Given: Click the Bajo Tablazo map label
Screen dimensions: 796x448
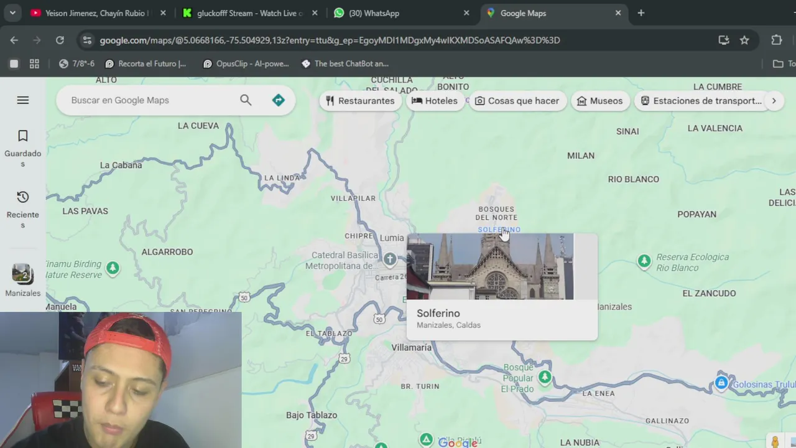Looking at the screenshot, I should click(312, 415).
